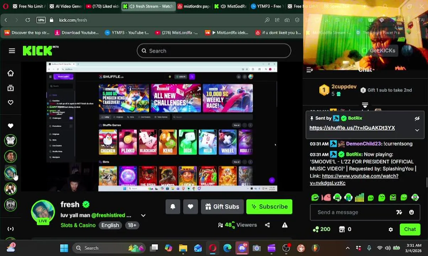The image size is (428, 256).
Task: Toggle follow heart for fresh
Action: (x=191, y=207)
